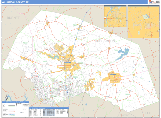Select ZIP code label 78717
The image size is (161, 118).
(53, 96)
